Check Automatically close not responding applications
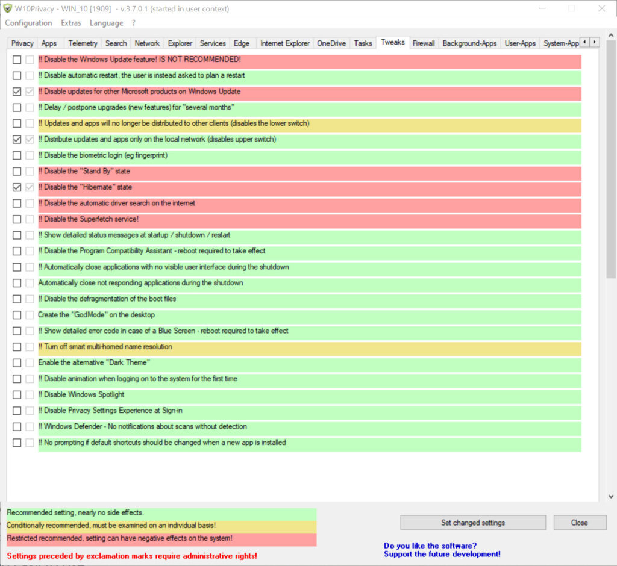 (17, 283)
